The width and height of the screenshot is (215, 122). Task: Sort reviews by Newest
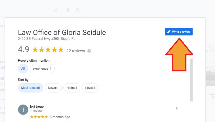pyautogui.click(x=53, y=88)
